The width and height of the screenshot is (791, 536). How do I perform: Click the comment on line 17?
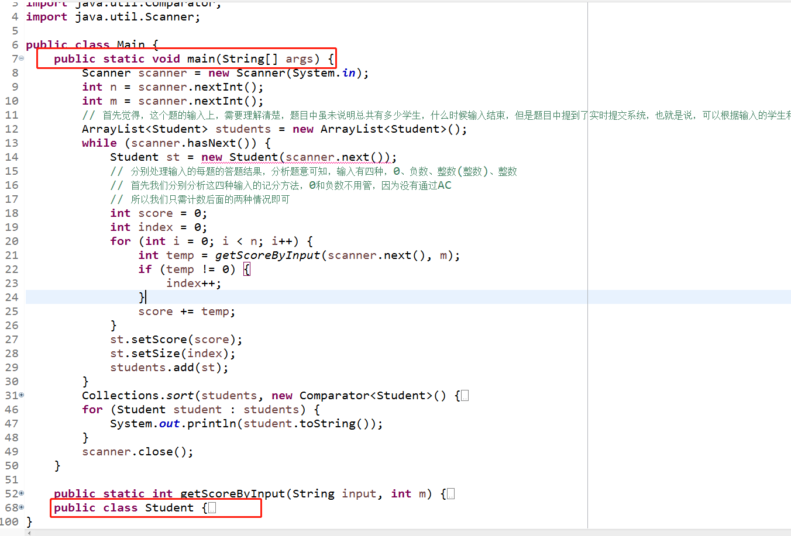click(x=200, y=199)
